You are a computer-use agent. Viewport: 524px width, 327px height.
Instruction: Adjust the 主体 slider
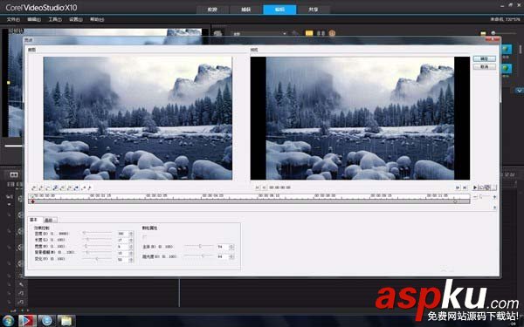(199, 246)
